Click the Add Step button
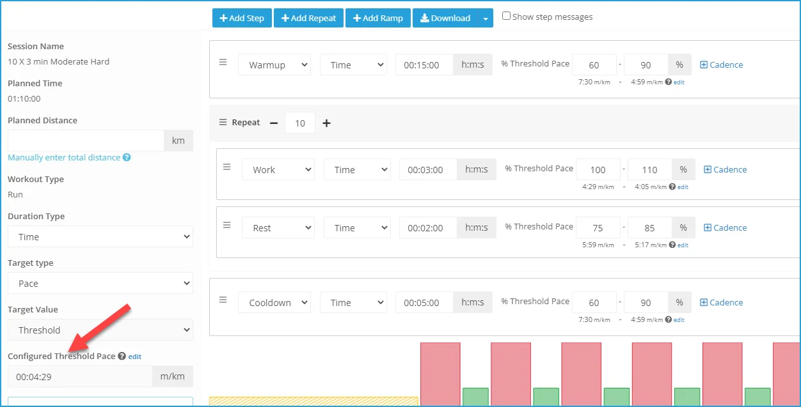The height and width of the screenshot is (407, 801). coord(242,18)
